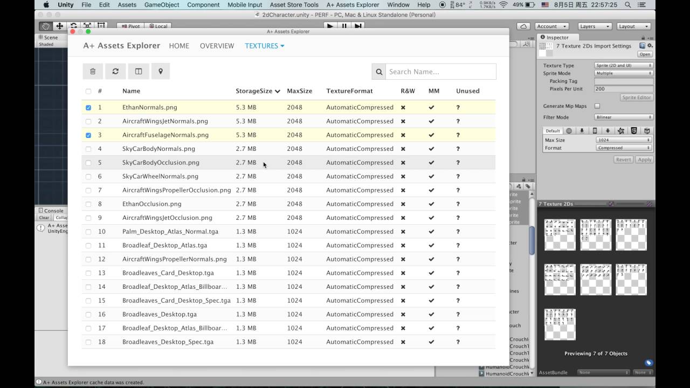This screenshot has width=690, height=388.
Task: Open the Inspector gear settings icon
Action: [650, 46]
